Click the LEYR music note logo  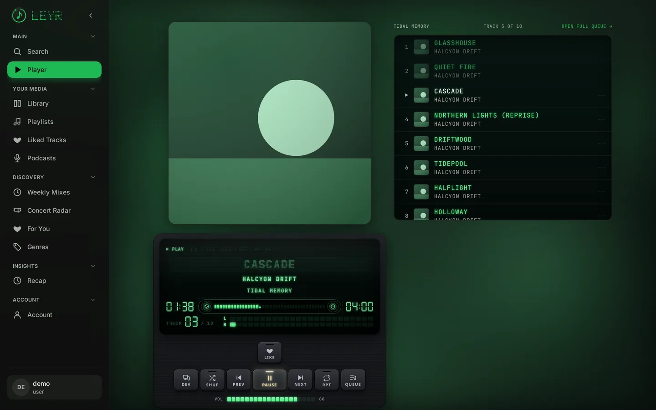[19, 15]
